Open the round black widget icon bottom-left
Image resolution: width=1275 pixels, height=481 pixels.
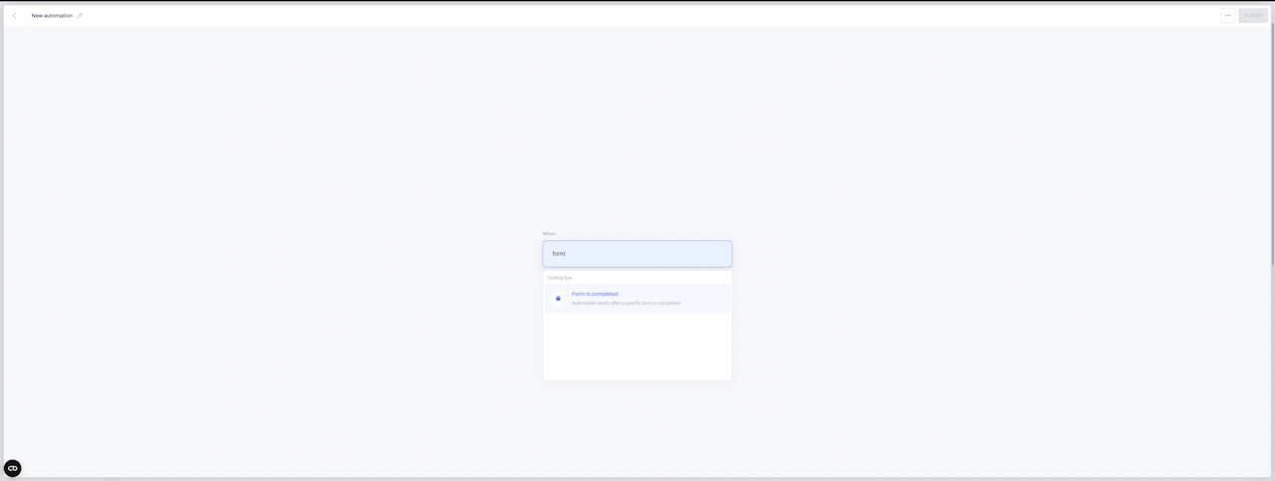click(13, 468)
